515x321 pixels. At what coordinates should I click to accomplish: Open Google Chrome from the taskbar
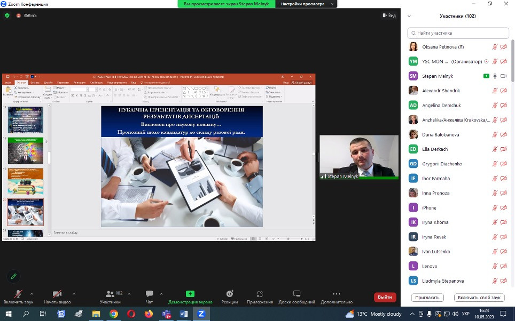pos(114,314)
